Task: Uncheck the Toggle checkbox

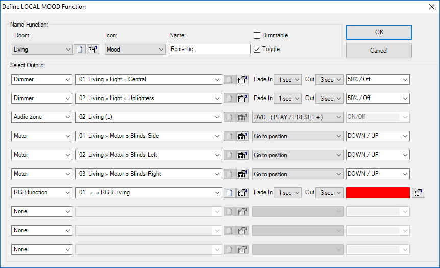Action: click(x=257, y=49)
